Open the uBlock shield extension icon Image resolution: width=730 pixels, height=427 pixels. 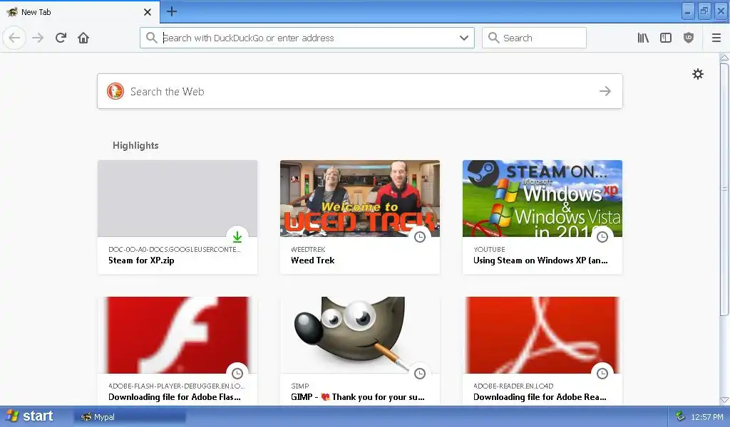(689, 38)
